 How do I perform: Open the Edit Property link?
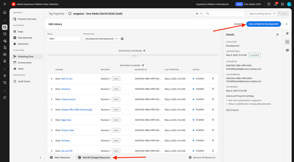[x=232, y=110]
